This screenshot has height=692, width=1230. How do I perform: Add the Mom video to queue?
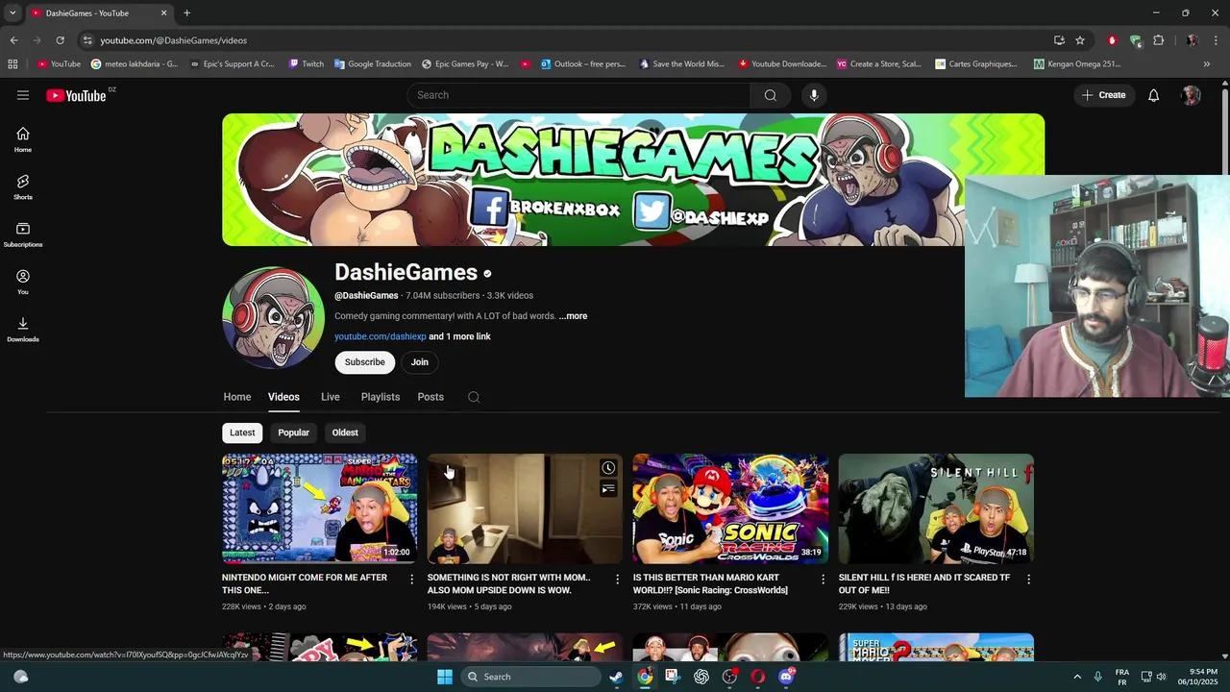click(608, 489)
